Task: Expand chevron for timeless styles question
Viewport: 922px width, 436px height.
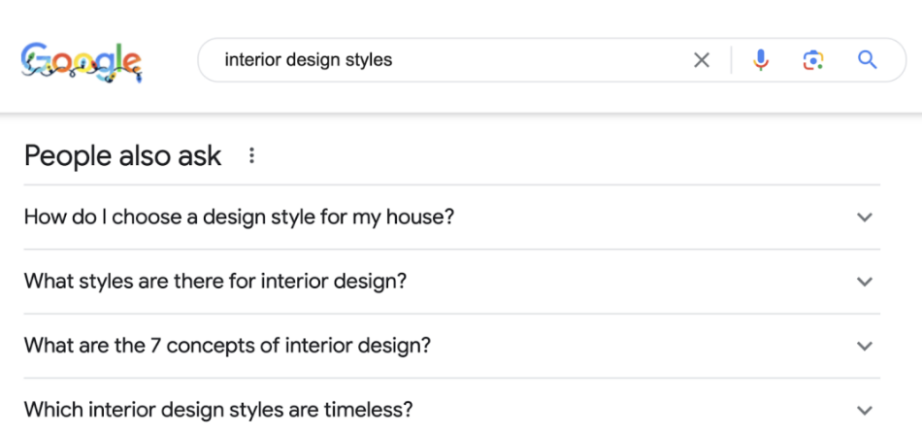Action: 865,410
